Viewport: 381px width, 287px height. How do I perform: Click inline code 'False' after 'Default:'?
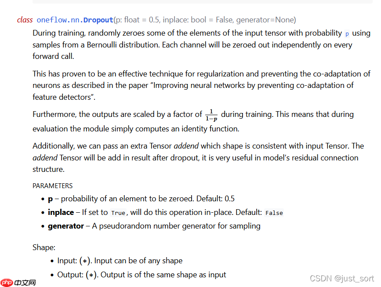pyautogui.click(x=274, y=213)
